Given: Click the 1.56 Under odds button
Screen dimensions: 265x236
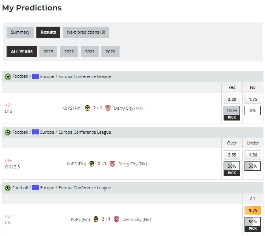Looking at the screenshot, I should tap(253, 155).
